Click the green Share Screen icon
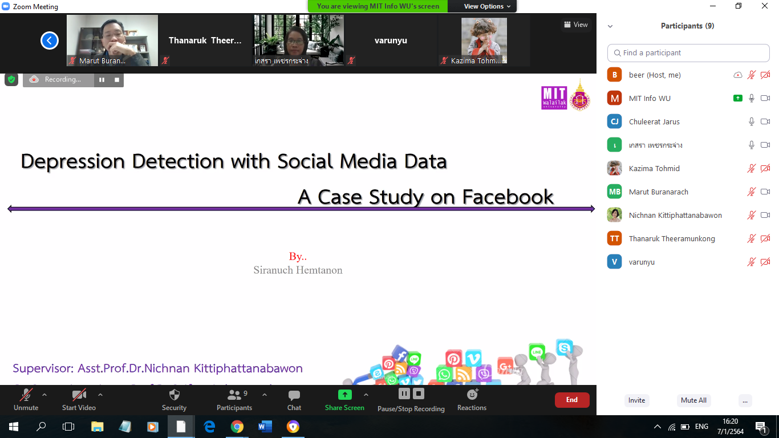Screen dimensions: 779x438 coord(344,395)
